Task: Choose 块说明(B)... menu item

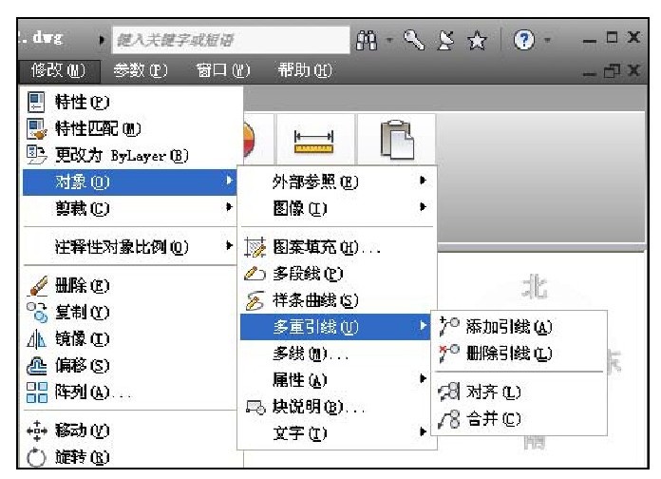Action: click(318, 407)
